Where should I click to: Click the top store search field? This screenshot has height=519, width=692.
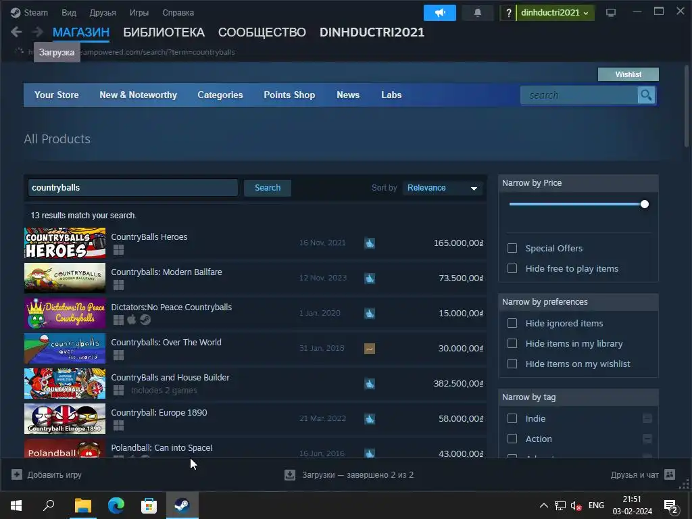(x=579, y=95)
